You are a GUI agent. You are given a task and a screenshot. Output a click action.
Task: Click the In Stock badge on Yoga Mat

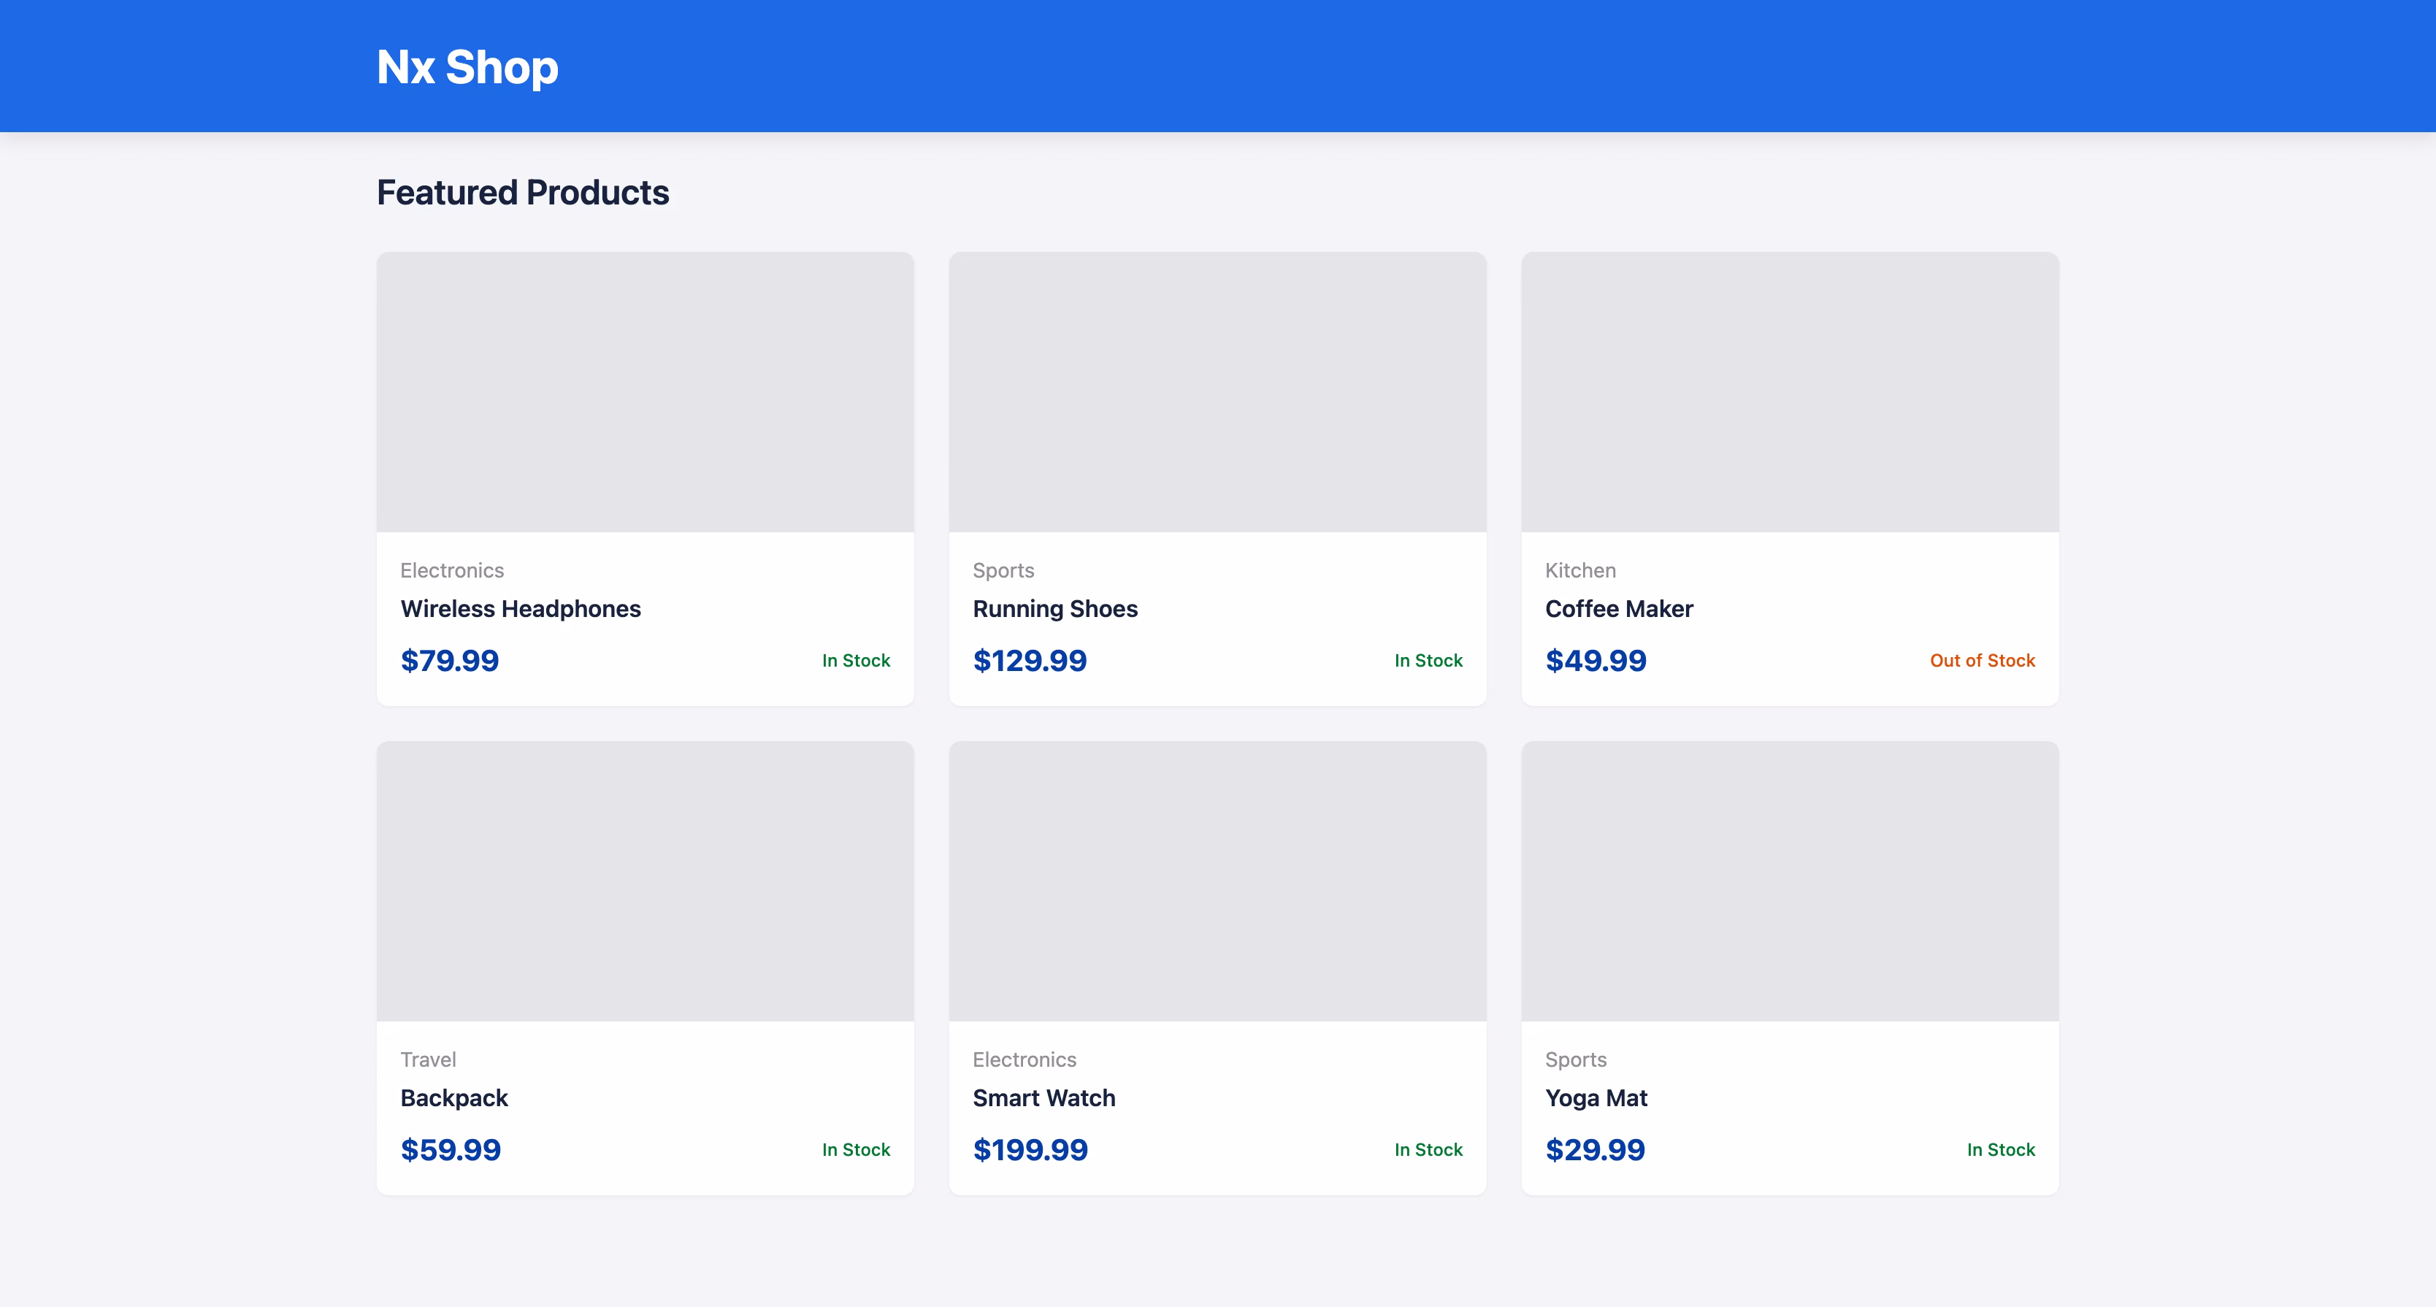[x=2001, y=1149]
